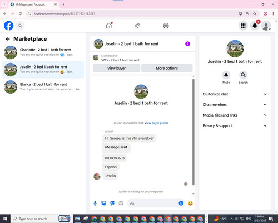Select the Messenger | Facebook browser tab
Viewport: 278px width, 223px height.
34,4
